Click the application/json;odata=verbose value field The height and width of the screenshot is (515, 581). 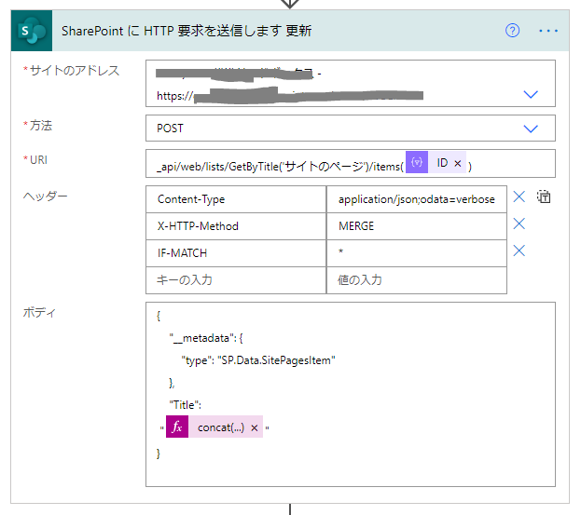[x=417, y=199]
